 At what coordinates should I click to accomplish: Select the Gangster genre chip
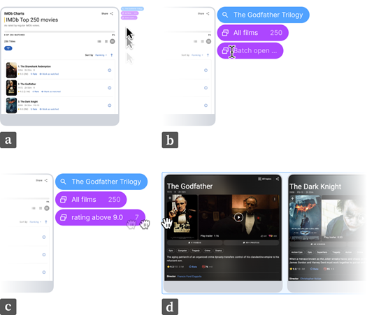coord(182,251)
